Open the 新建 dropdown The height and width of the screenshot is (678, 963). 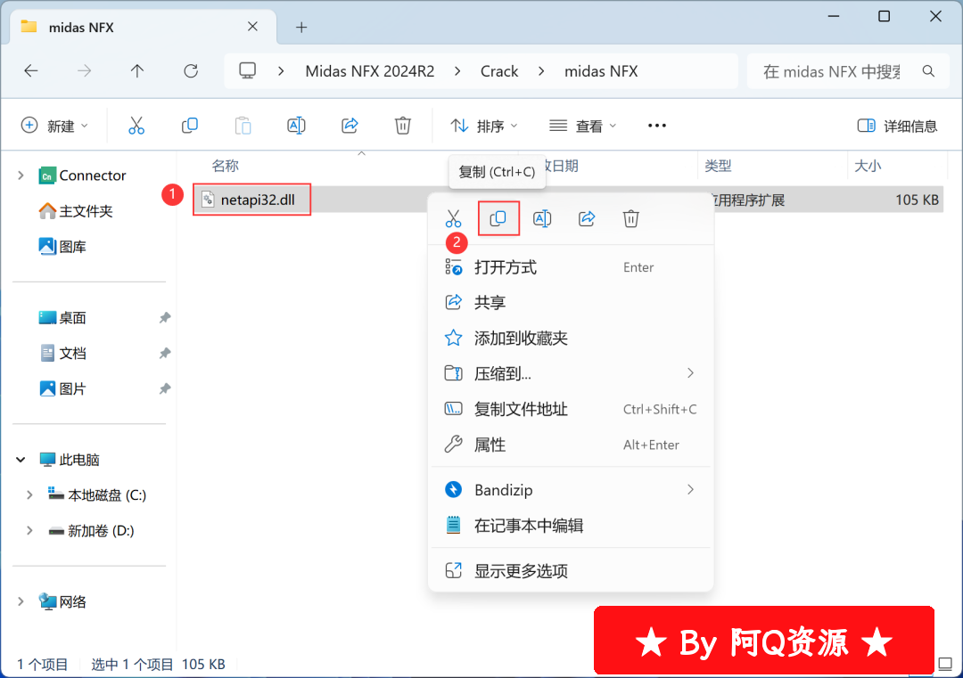click(54, 126)
